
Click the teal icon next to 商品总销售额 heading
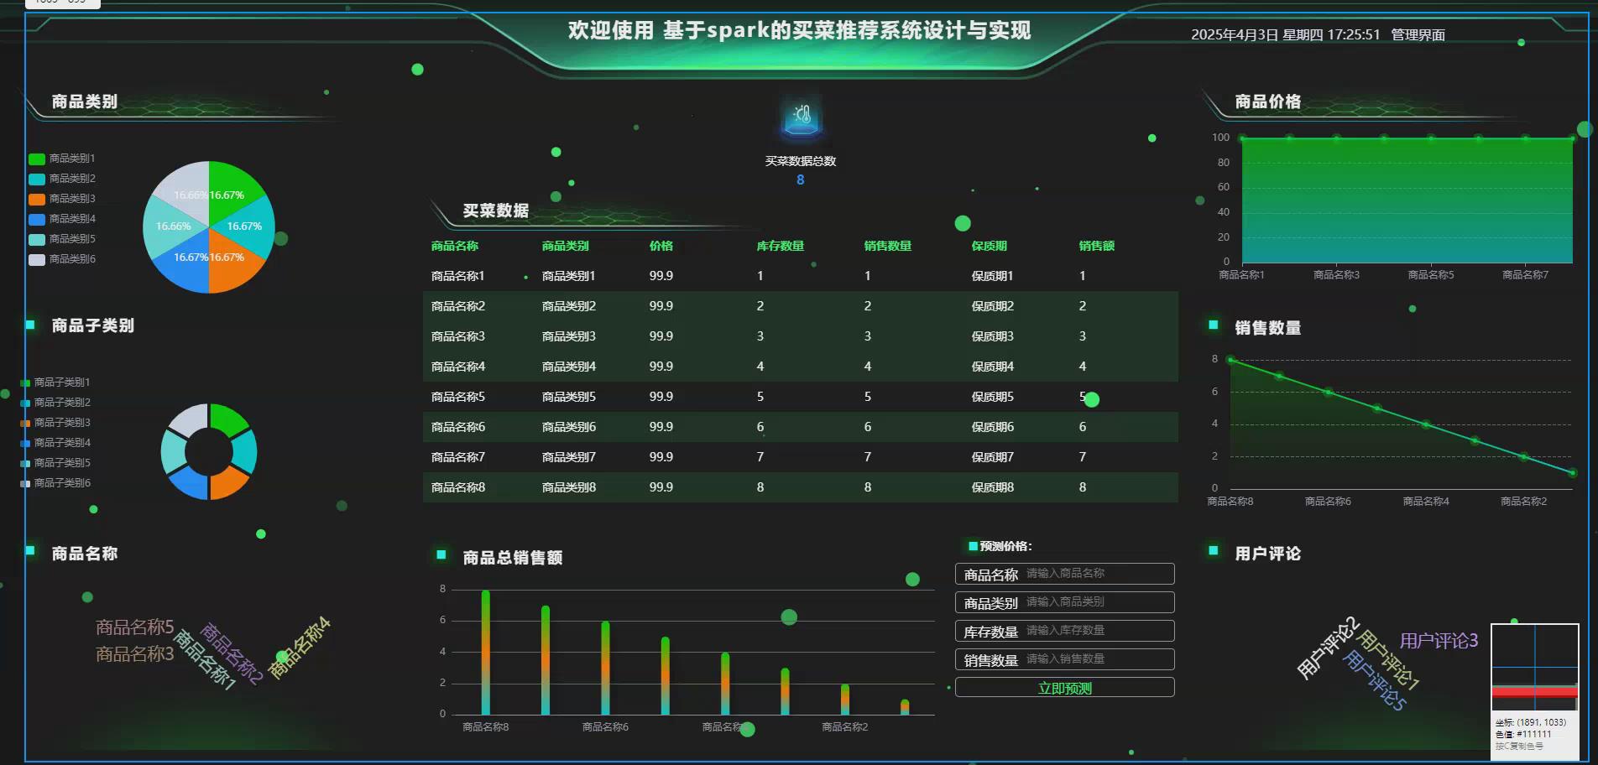click(x=440, y=554)
